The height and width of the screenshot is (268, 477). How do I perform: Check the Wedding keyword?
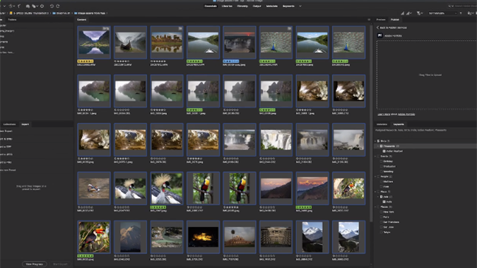click(x=381, y=171)
